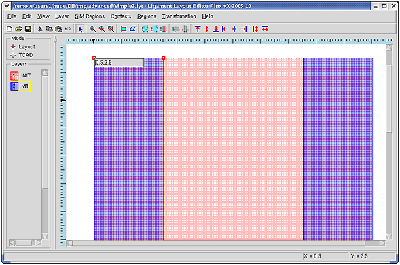Select the Layout mode radio button
Image resolution: width=400 pixels, height=265 pixels.
coord(13,46)
